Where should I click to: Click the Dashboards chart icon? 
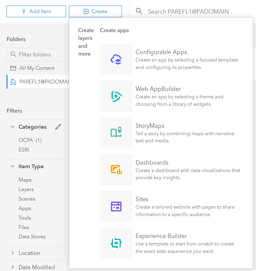point(117,170)
